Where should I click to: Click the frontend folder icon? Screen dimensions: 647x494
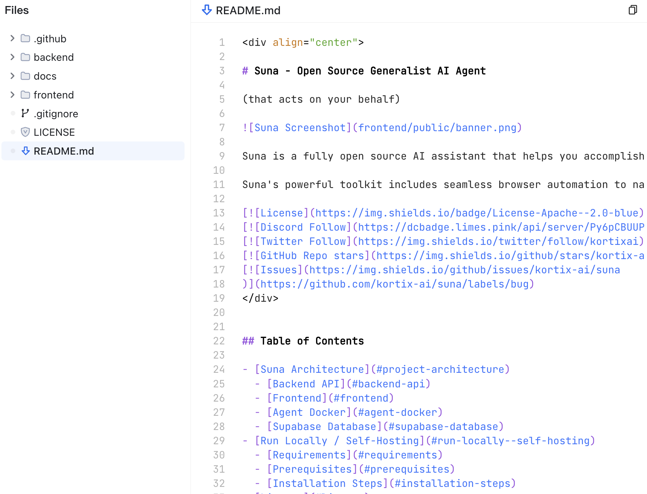coord(25,95)
